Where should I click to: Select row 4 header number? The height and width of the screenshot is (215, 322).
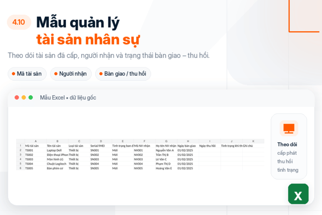pyautogui.click(x=20, y=159)
